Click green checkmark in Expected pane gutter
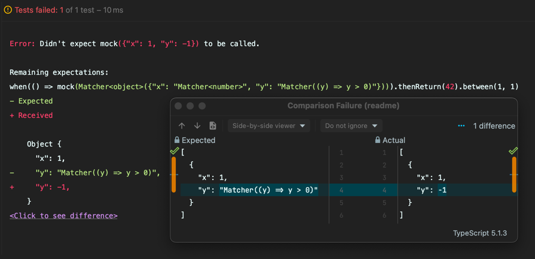535x259 pixels. click(x=175, y=151)
